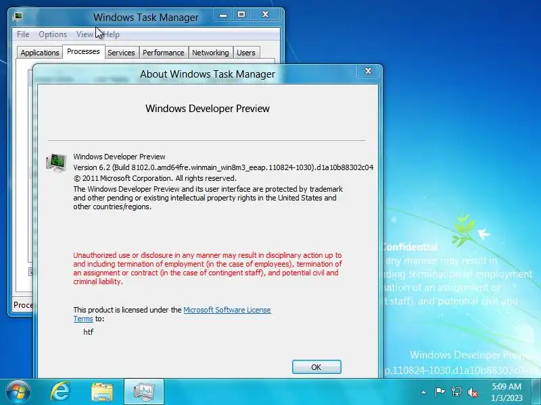Click the '© 2011 Microsoft Corporation' line
The image size is (541, 405).
pos(155,178)
